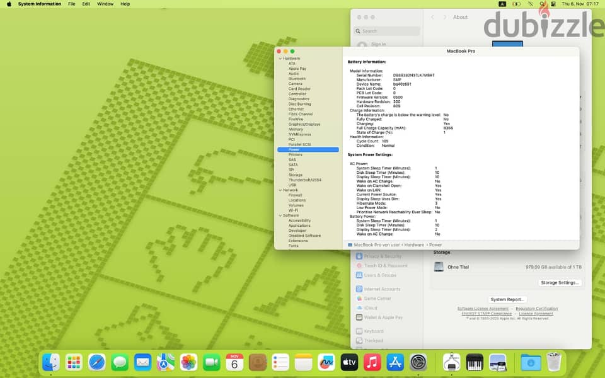Screen dimensions: 605x378
Task: Collapse the Software section disclosure triangle
Action: point(280,215)
